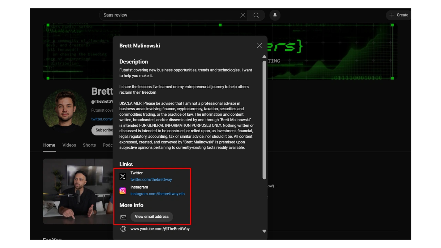Screen dimensions: 441x248
Task: Switch to the Home channel tab
Action: point(49,145)
